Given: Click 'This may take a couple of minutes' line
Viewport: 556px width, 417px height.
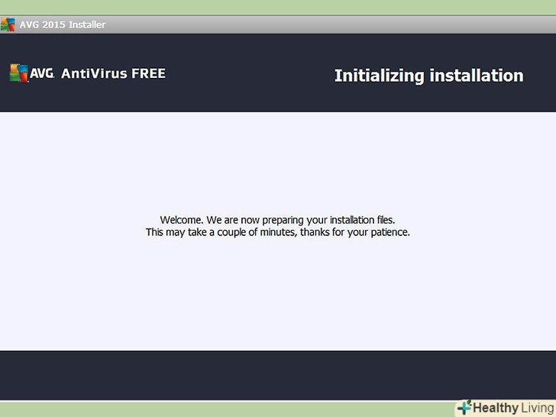Looking at the screenshot, I should tap(278, 232).
